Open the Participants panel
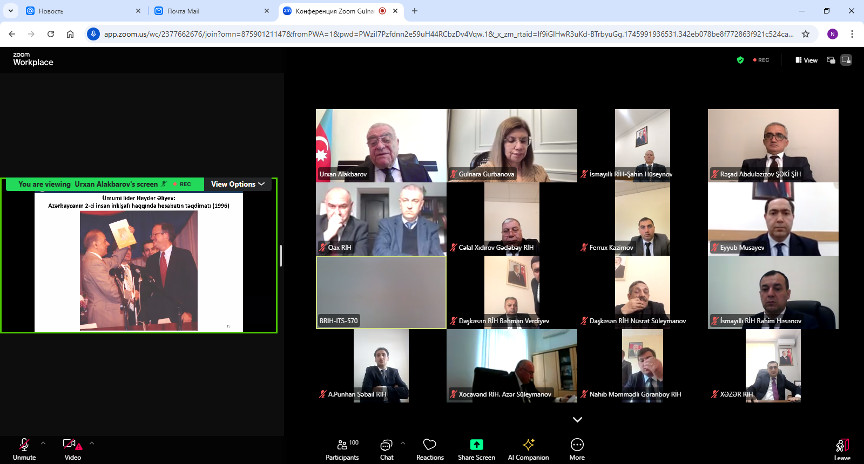Image resolution: width=864 pixels, height=464 pixels. (x=342, y=449)
